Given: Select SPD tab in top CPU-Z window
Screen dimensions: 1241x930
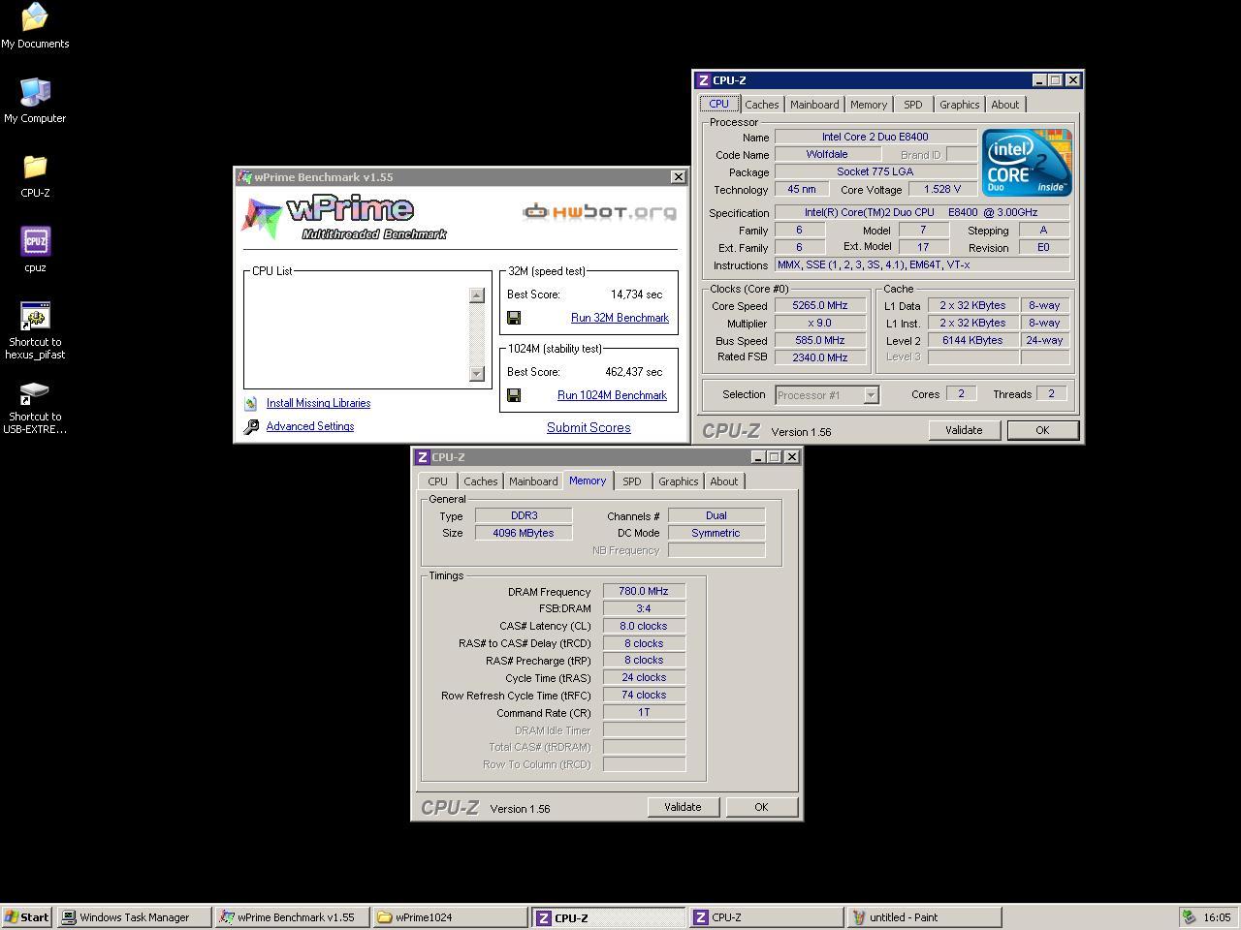Looking at the screenshot, I should [x=913, y=105].
